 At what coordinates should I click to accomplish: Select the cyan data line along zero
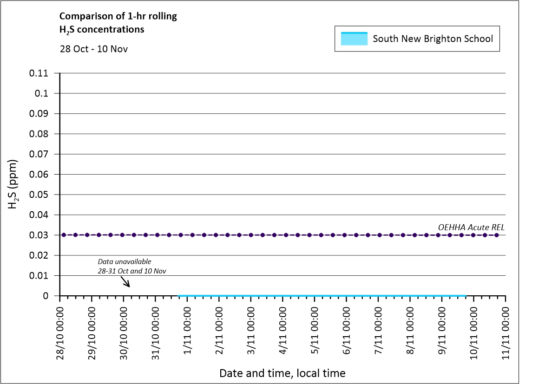pyautogui.click(x=322, y=295)
